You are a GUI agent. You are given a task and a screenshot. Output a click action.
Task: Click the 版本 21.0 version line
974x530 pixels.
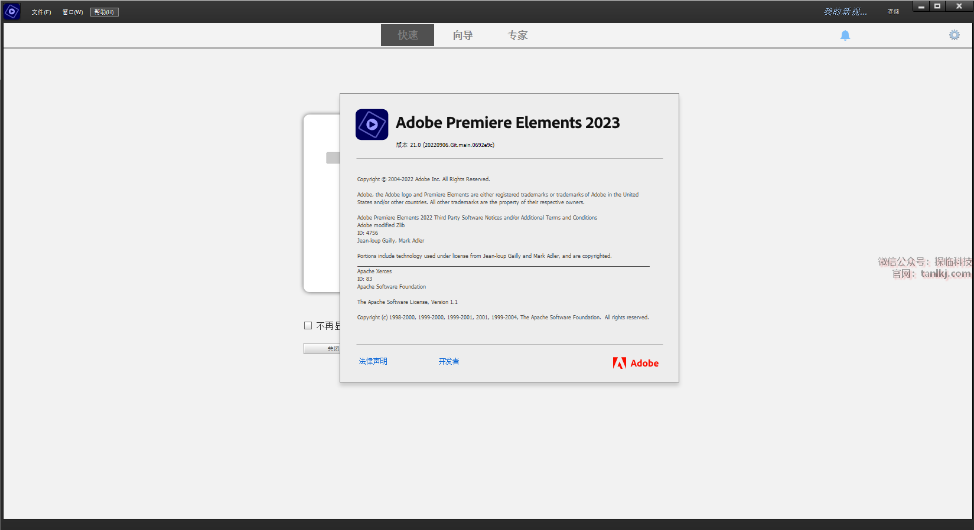coord(445,145)
